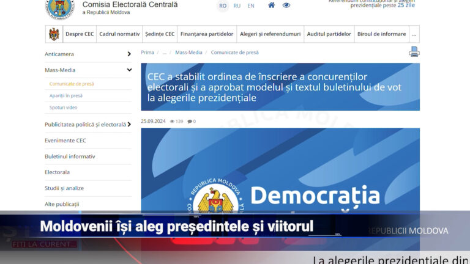Viewport: 470px width, 264px height.
Task: Open Buletinul informativ from the sidebar
Action: pyautogui.click(x=70, y=156)
